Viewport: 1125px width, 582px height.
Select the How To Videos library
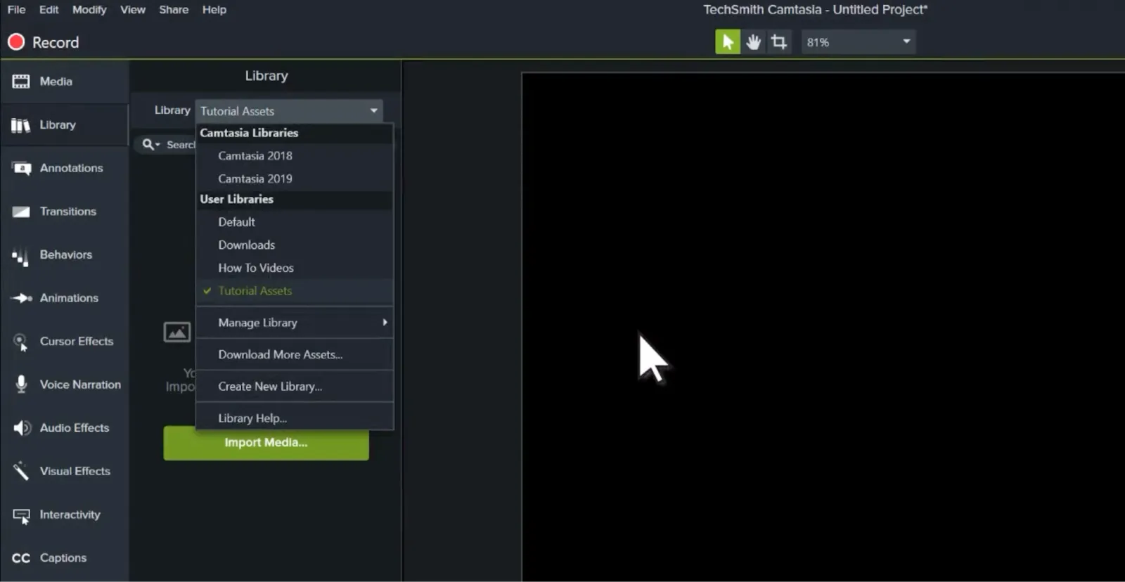click(295, 268)
